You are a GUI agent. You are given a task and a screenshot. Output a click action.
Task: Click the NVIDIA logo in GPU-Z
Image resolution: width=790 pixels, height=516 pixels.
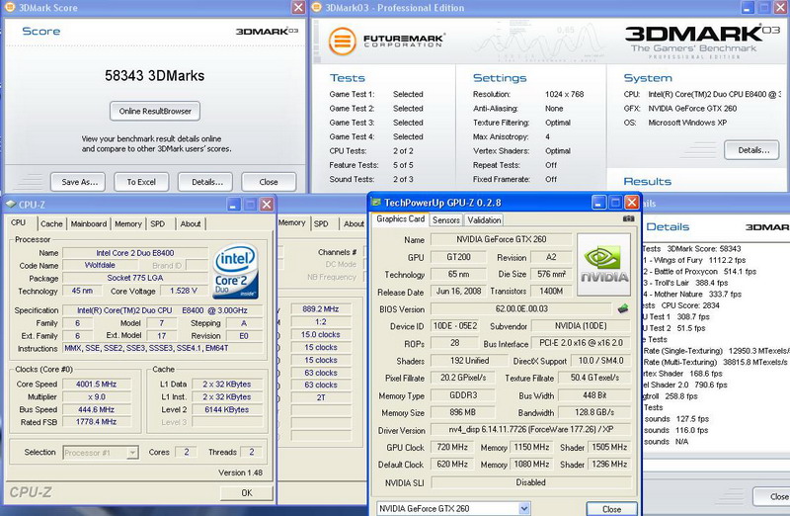click(603, 264)
